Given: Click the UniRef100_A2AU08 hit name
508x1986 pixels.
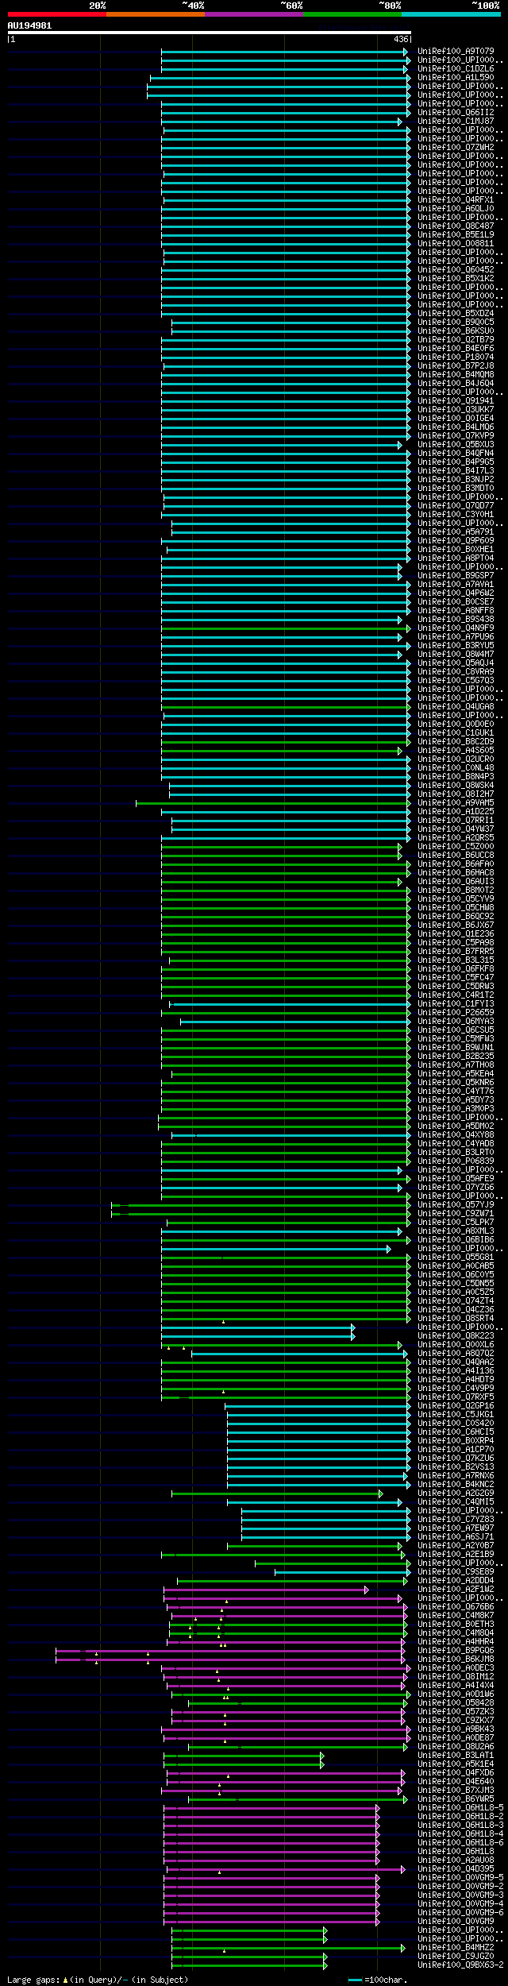Looking at the screenshot, I should (x=456, y=1860).
